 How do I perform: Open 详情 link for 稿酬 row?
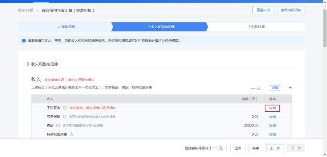click(x=272, y=125)
